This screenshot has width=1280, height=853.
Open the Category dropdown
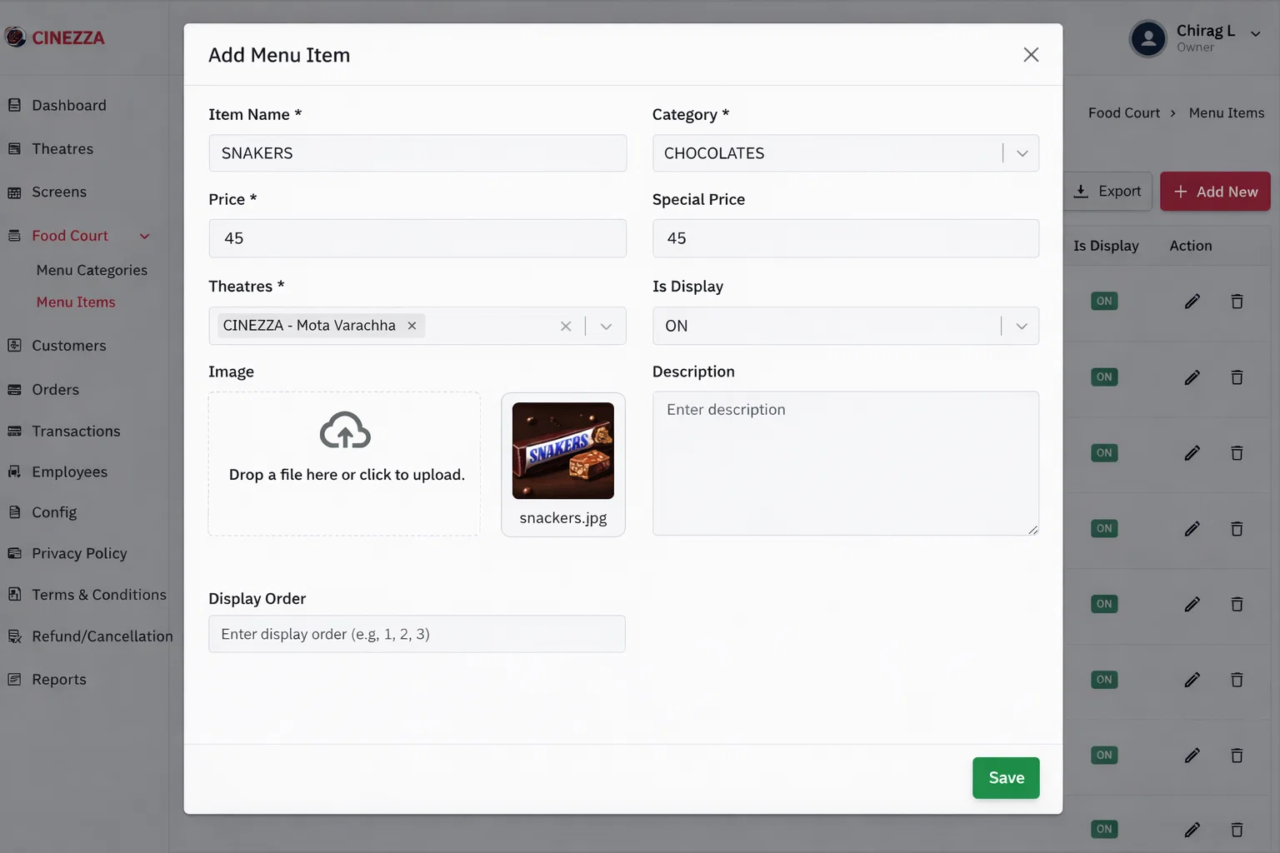tap(845, 153)
